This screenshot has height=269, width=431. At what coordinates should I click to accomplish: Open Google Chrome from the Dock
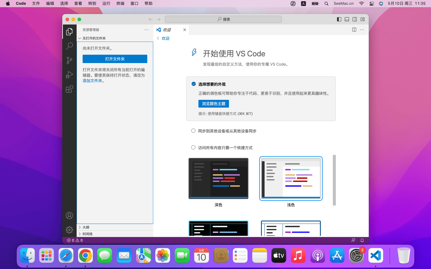click(85, 256)
